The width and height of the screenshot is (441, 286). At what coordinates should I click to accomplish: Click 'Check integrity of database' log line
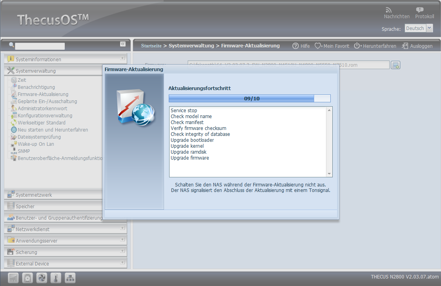(x=200, y=134)
